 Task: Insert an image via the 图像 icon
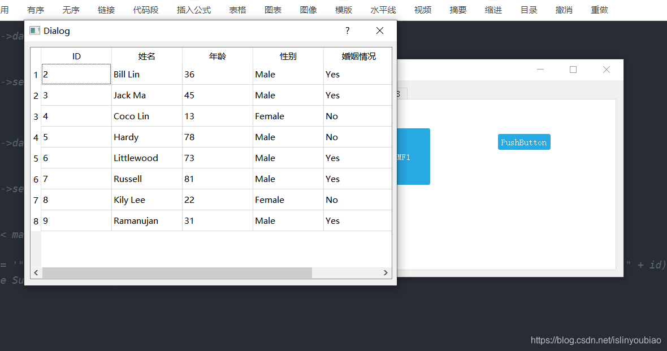[309, 10]
